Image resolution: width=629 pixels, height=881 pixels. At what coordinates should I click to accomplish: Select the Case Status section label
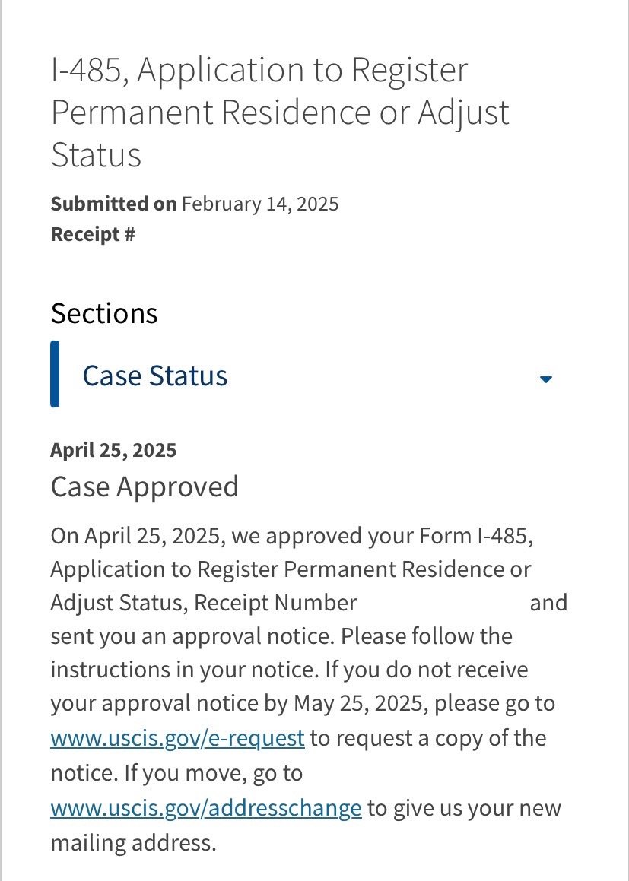(x=154, y=376)
